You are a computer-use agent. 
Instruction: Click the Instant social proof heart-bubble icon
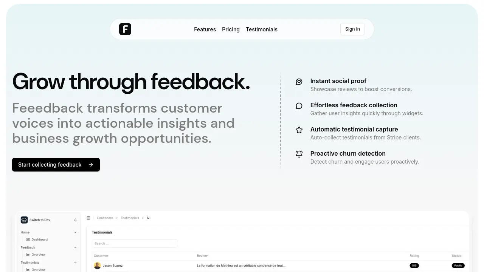pos(299,82)
